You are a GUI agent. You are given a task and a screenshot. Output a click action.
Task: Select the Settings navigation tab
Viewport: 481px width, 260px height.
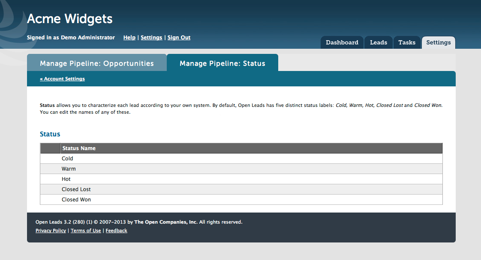(x=439, y=42)
